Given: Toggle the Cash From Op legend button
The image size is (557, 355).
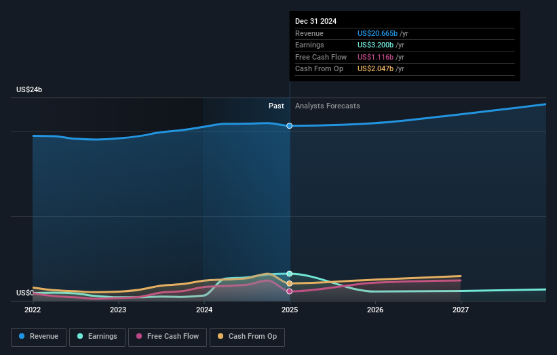Looking at the screenshot, I should (247, 337).
